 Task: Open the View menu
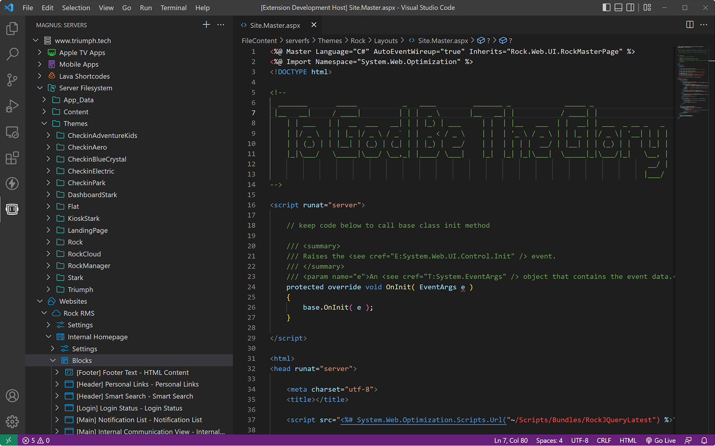coord(106,8)
